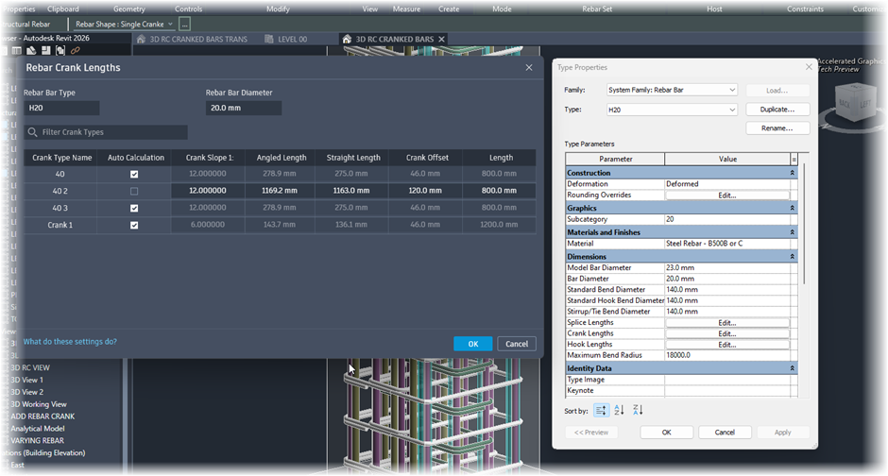The height and width of the screenshot is (476, 888).
Task: Select Analytical Model in project browser
Action: 38,429
